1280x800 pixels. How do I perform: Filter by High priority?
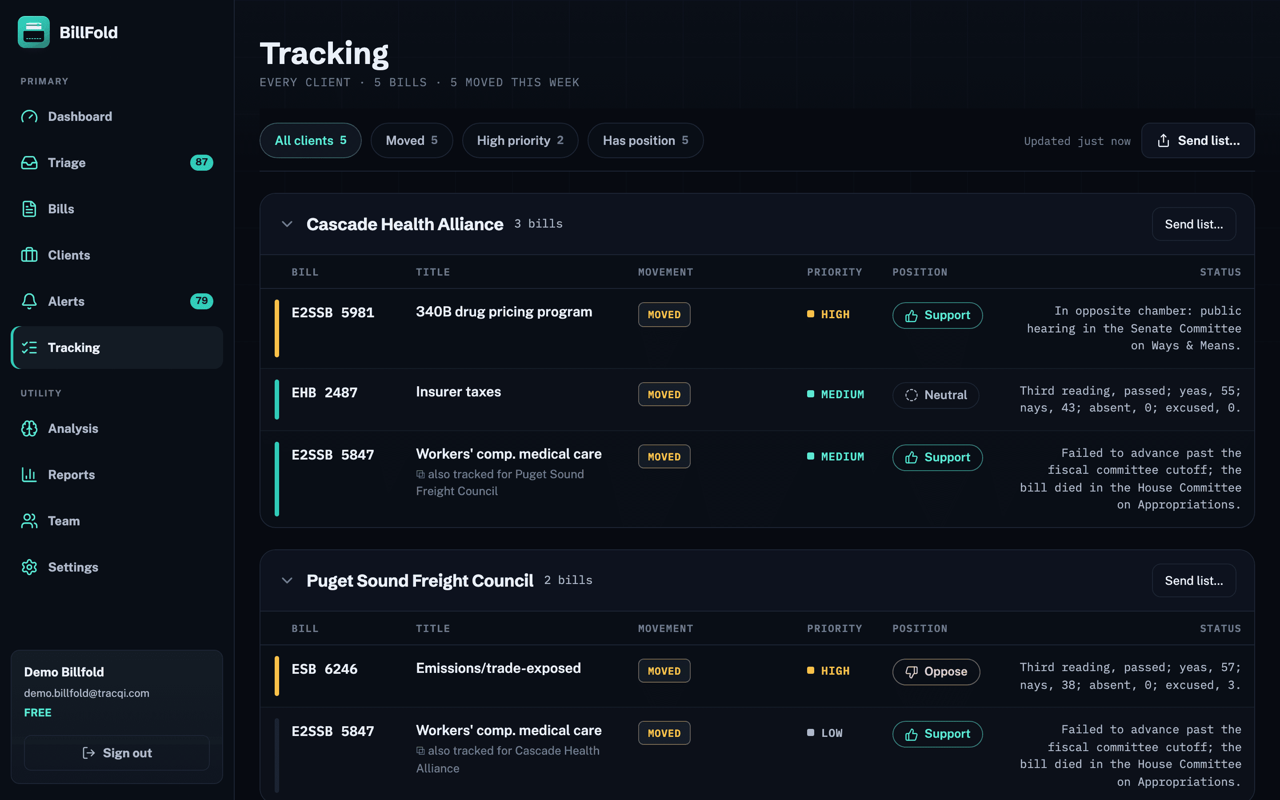520,140
